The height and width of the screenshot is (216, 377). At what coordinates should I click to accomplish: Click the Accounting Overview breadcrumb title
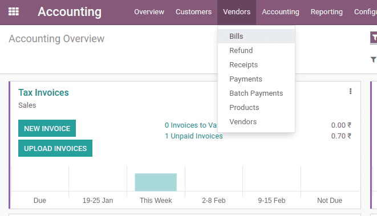click(x=56, y=39)
